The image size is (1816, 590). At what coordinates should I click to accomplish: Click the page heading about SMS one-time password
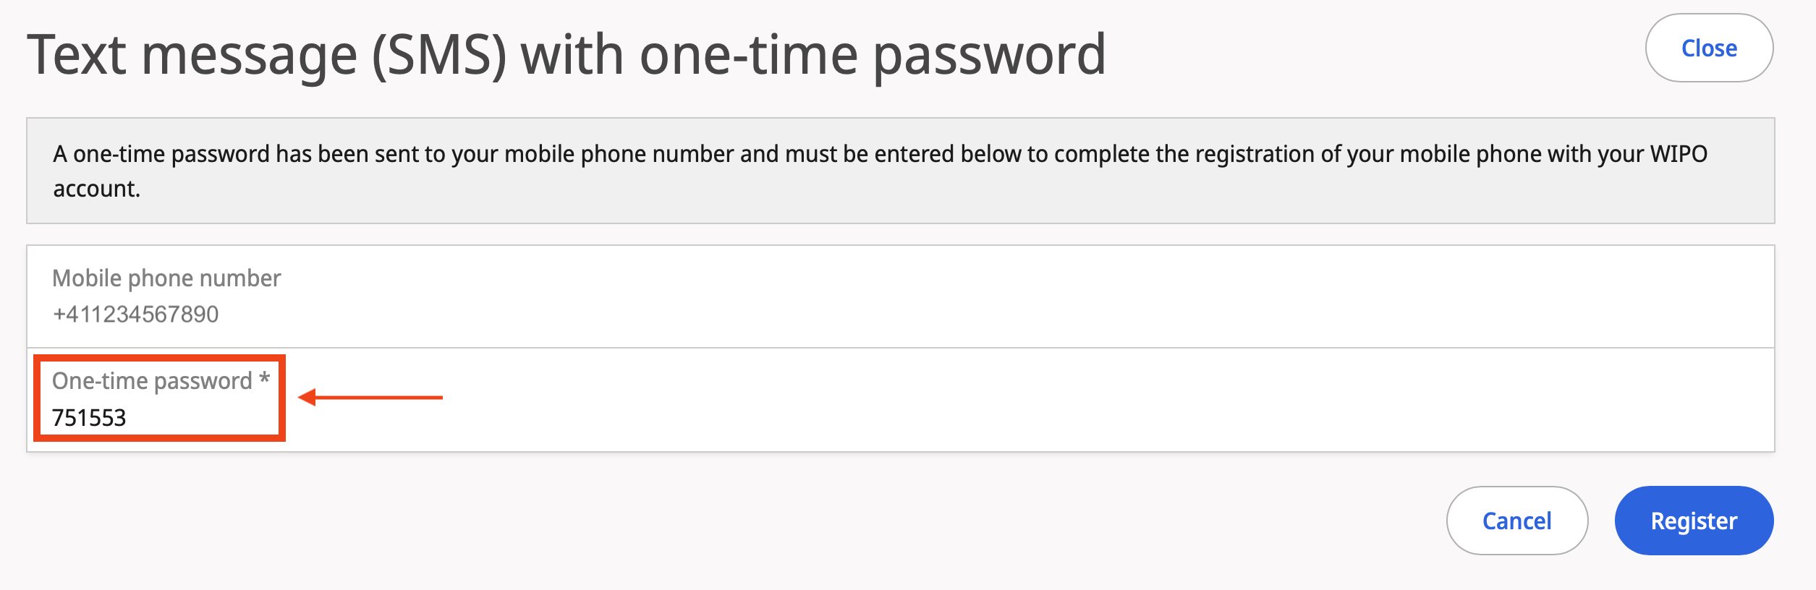click(x=566, y=55)
